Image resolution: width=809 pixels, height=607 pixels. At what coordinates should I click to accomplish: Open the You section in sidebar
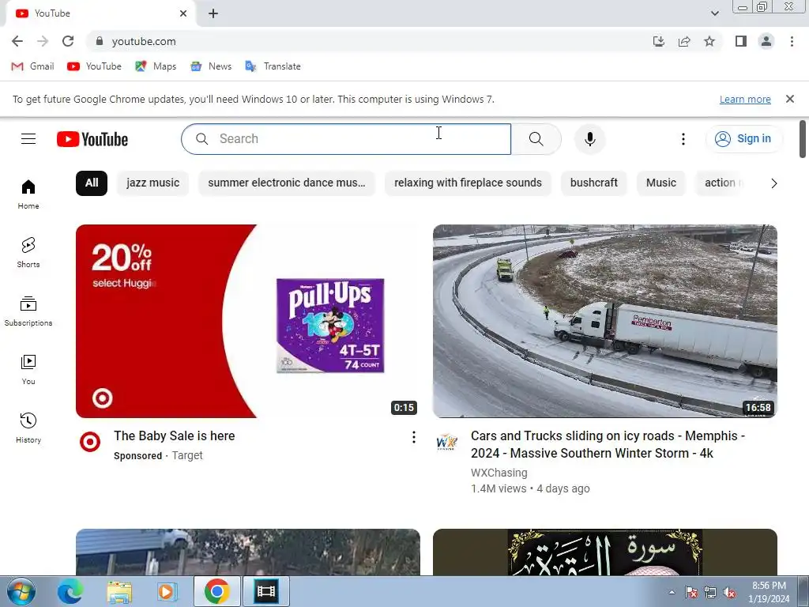point(28,370)
